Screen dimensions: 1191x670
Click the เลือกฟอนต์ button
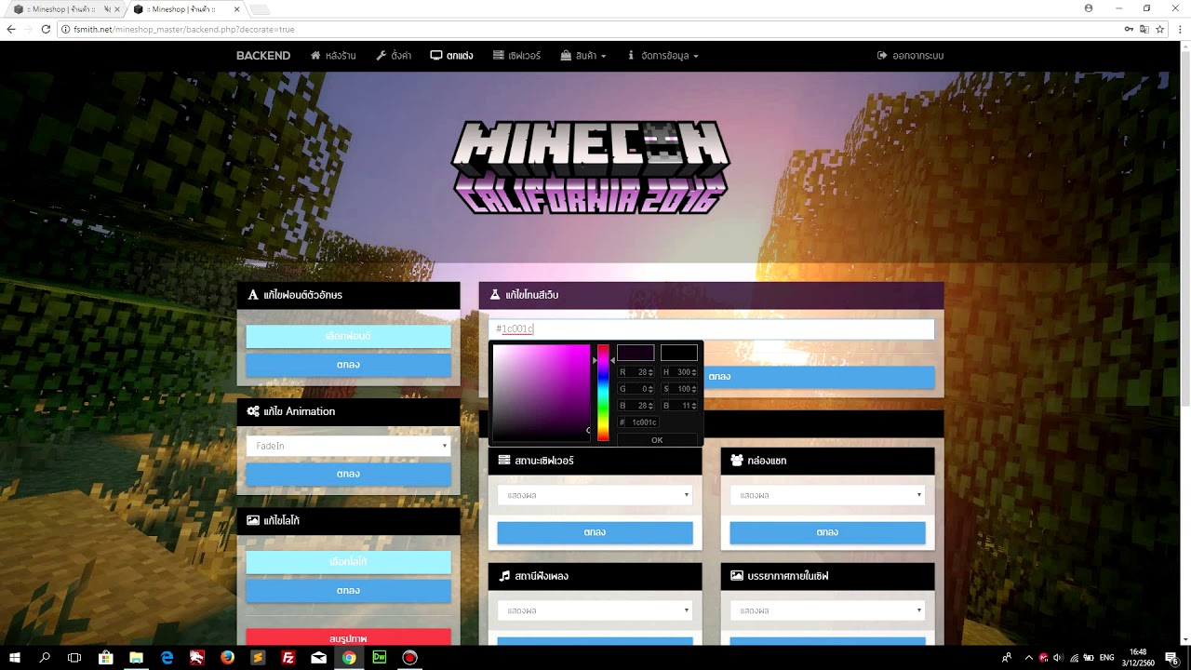(x=348, y=336)
